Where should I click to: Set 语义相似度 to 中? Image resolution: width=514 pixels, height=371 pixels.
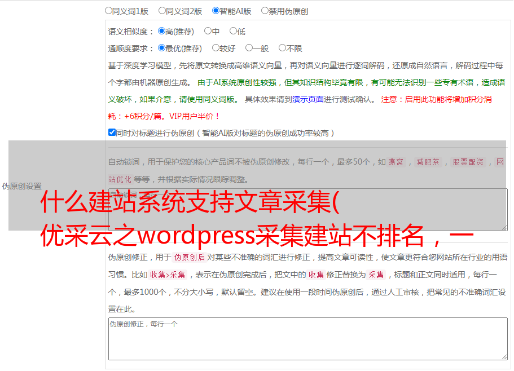(208, 31)
